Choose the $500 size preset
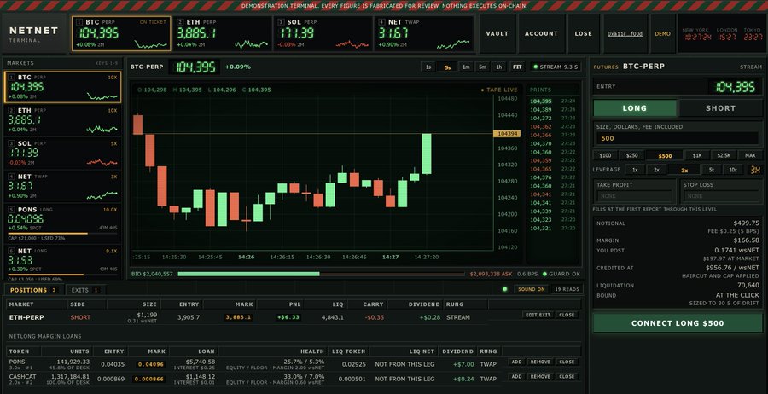 [x=665, y=156]
